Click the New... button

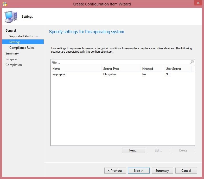click(x=133, y=150)
